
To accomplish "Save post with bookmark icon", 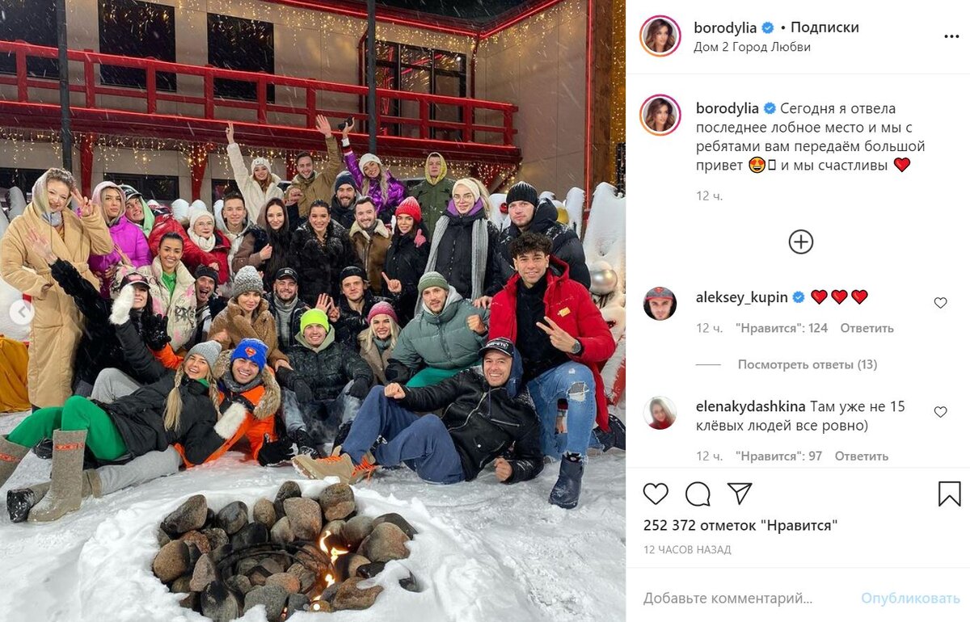I will pyautogui.click(x=950, y=494).
